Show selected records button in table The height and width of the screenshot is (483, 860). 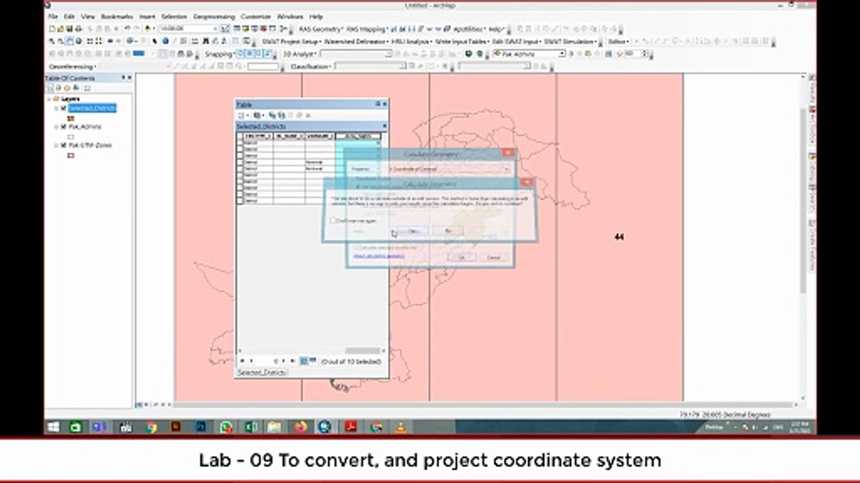point(312,361)
